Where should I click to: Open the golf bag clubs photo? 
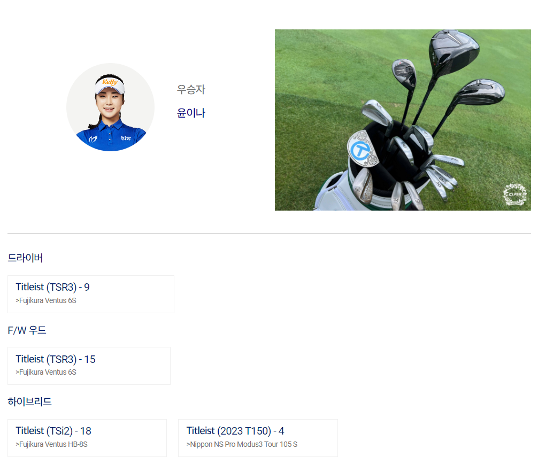pos(403,120)
